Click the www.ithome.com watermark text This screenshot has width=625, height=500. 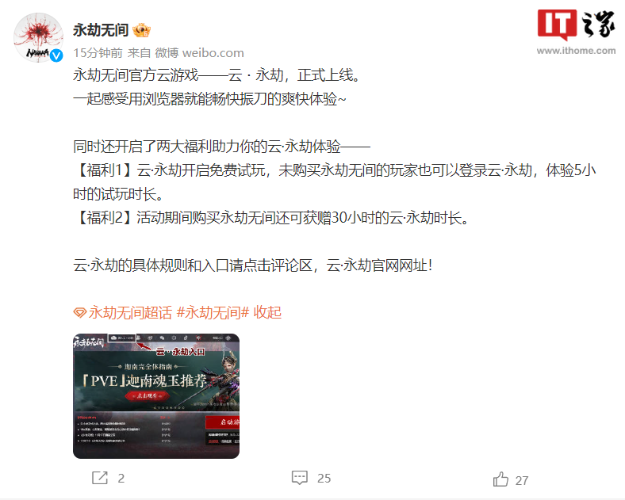click(576, 51)
